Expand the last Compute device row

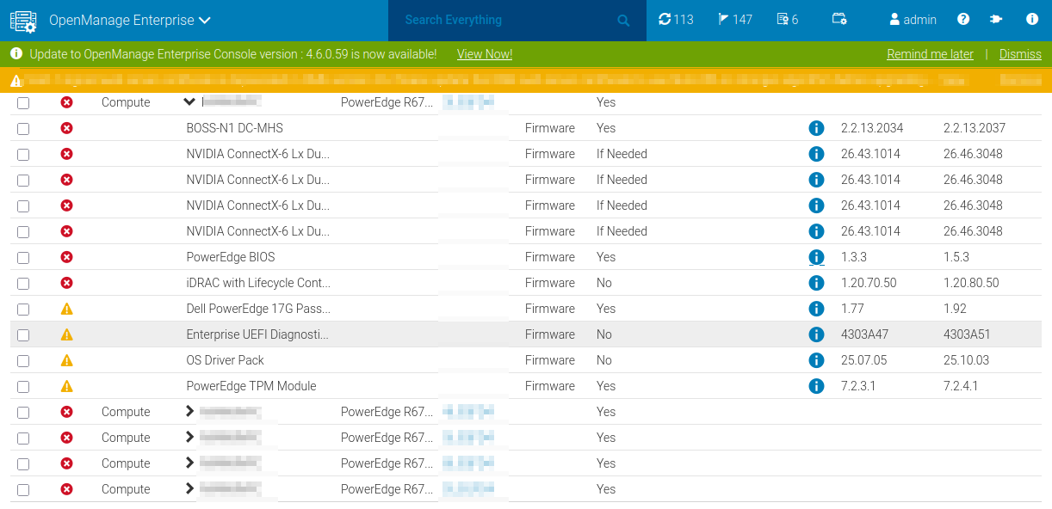(x=190, y=488)
